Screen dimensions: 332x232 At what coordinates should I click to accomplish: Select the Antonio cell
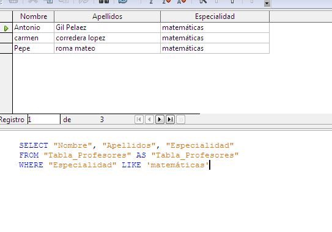point(34,27)
